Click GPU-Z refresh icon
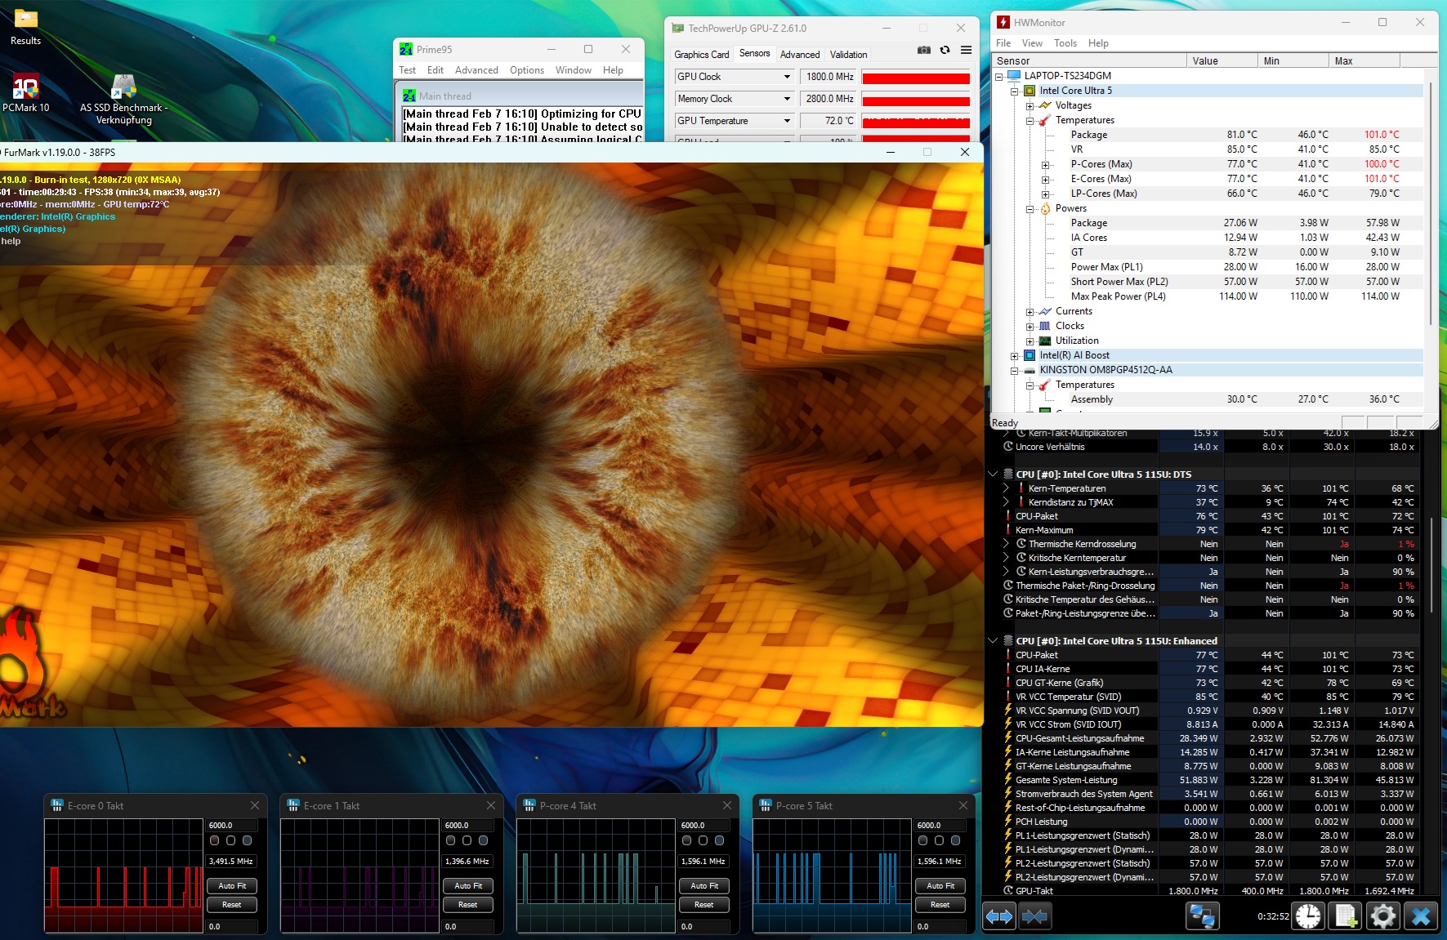The width and height of the screenshot is (1447, 940). [945, 51]
